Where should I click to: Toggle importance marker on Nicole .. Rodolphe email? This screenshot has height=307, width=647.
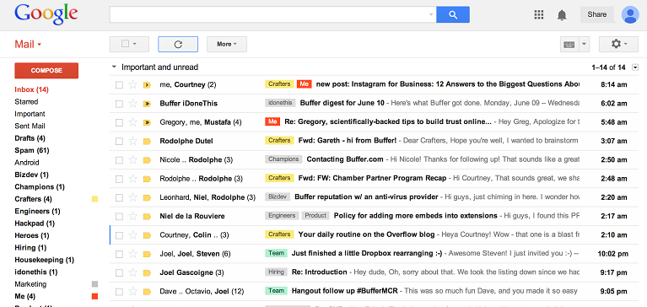click(147, 160)
